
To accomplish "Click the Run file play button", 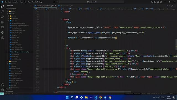I will [167, 6].
